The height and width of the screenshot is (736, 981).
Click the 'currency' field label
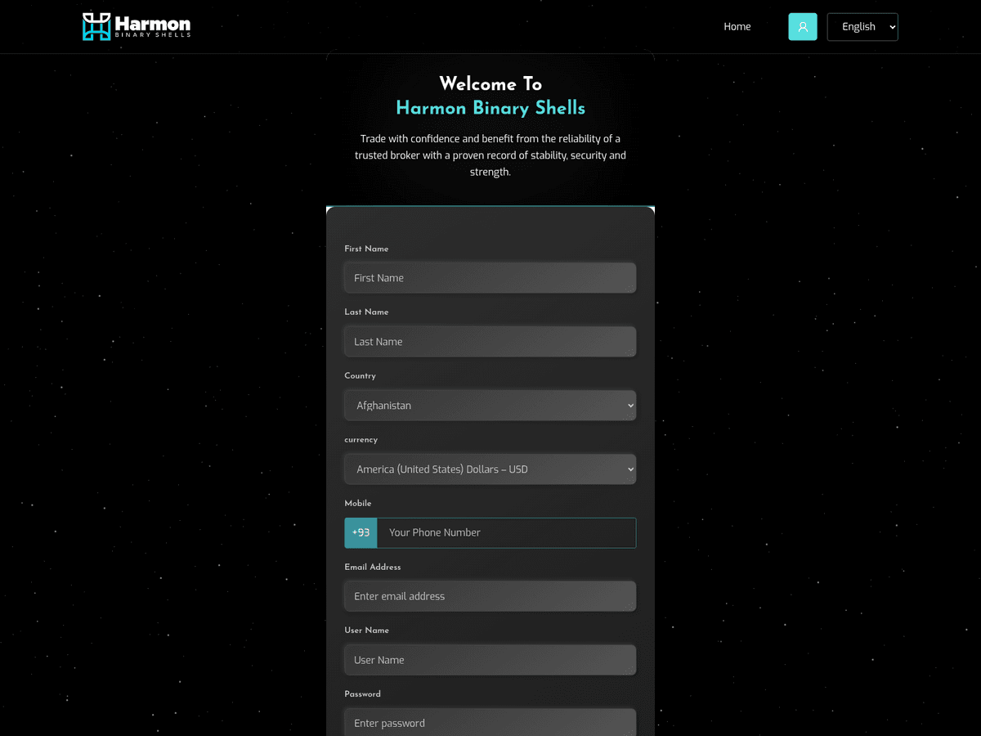361,439
